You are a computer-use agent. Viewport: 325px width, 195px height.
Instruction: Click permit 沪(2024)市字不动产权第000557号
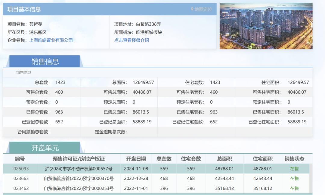pos(79,169)
